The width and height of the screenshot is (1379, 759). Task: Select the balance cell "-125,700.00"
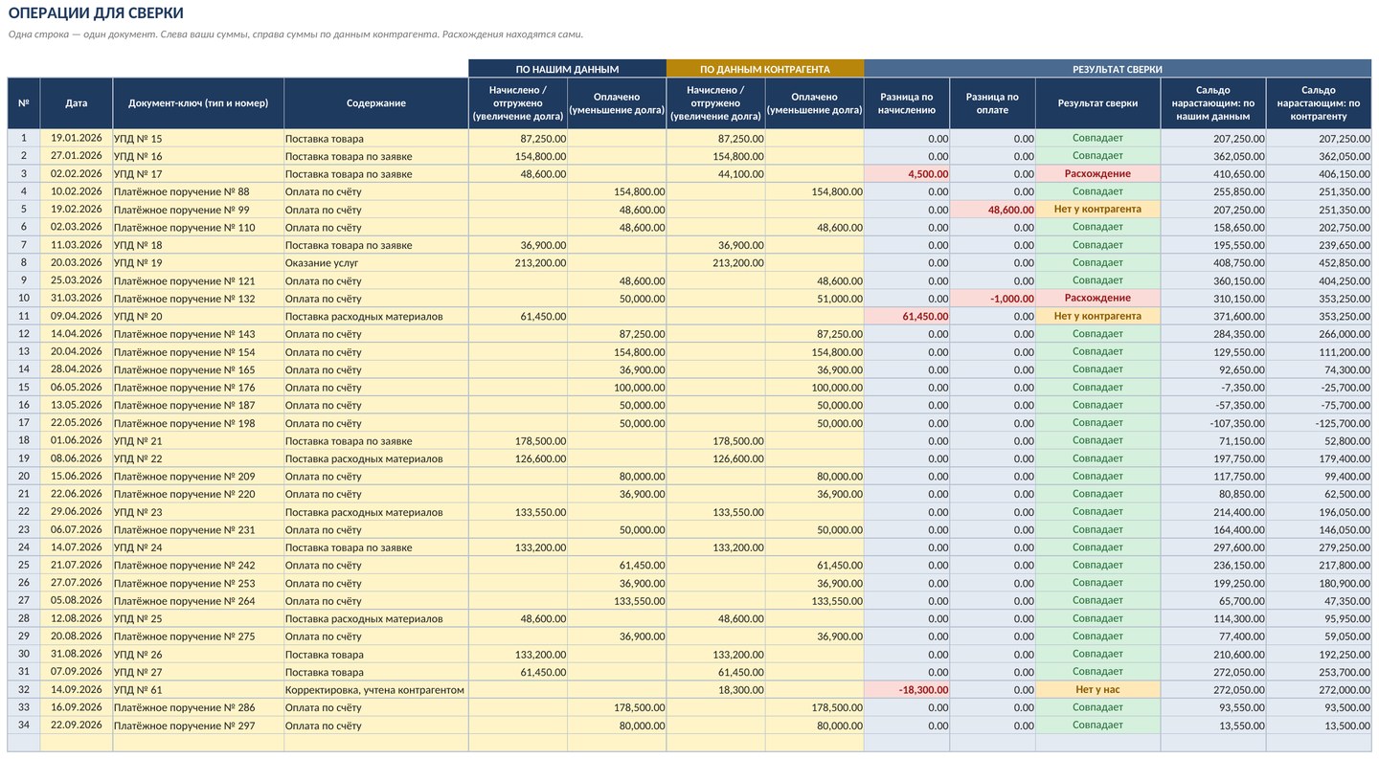1318,423
